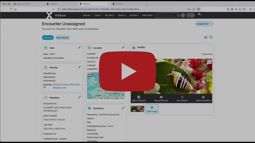Click the Date calendar icon
This screenshot has height=143, width=255.
pos(46,48)
